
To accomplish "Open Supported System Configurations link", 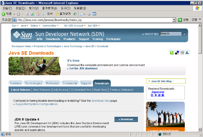I will (37, 104).
